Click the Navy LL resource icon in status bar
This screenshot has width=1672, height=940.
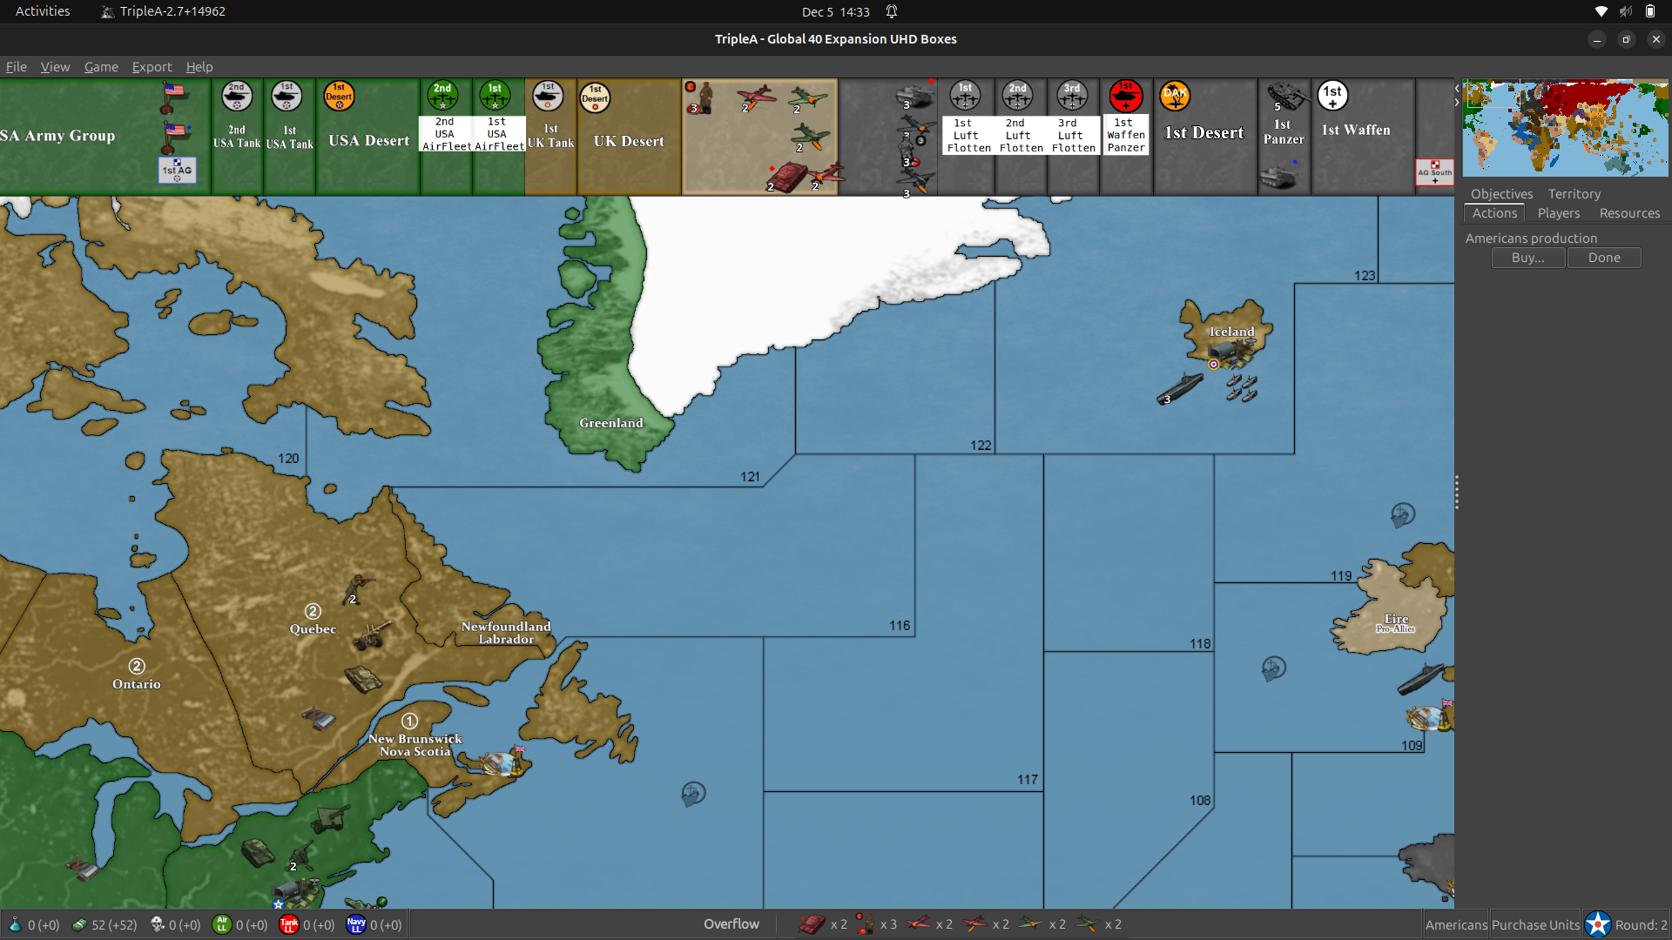(354, 924)
